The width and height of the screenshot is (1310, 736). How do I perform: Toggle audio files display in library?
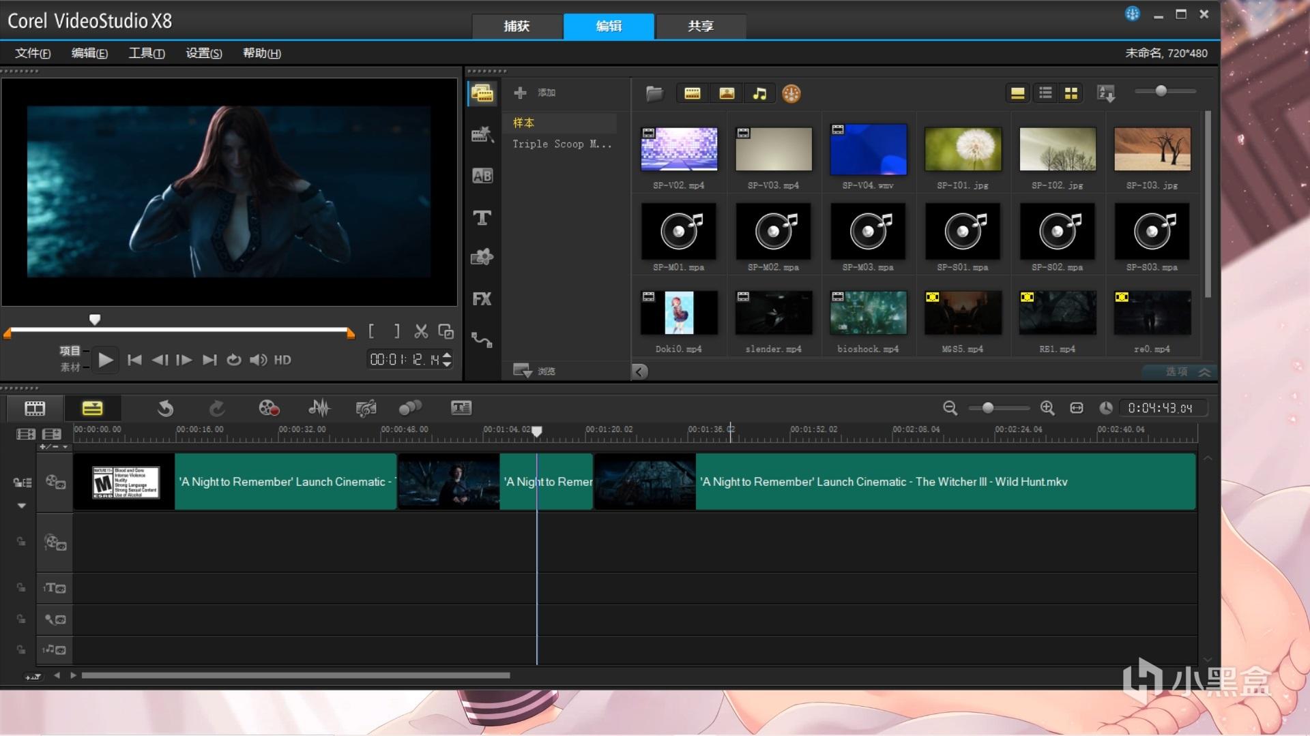tap(759, 93)
